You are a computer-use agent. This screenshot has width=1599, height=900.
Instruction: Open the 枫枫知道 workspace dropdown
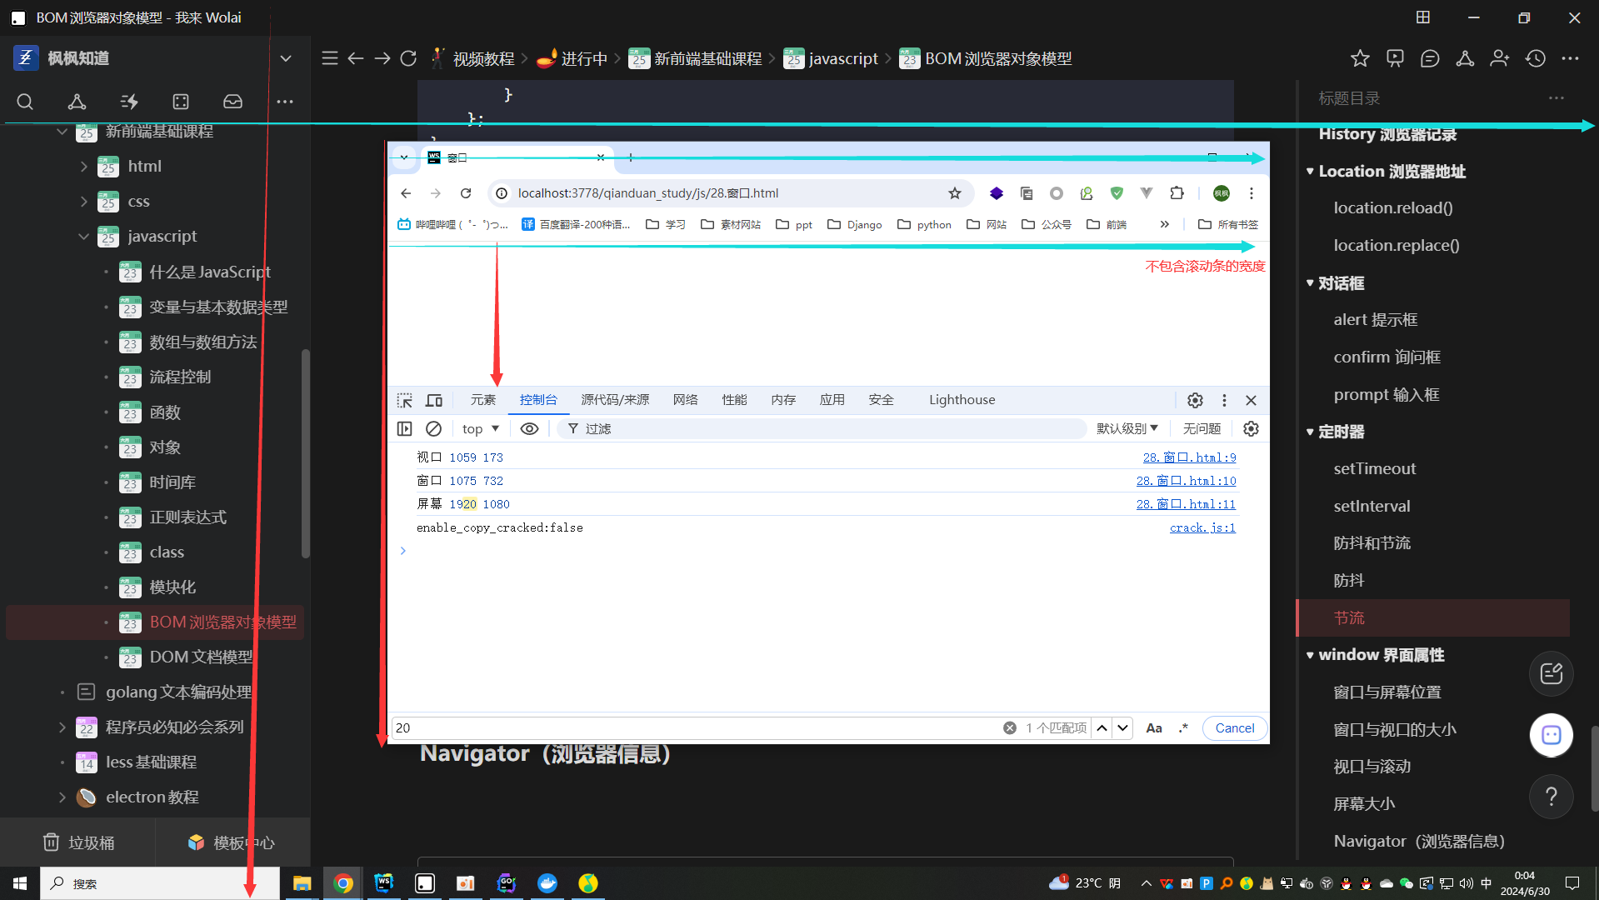(286, 58)
